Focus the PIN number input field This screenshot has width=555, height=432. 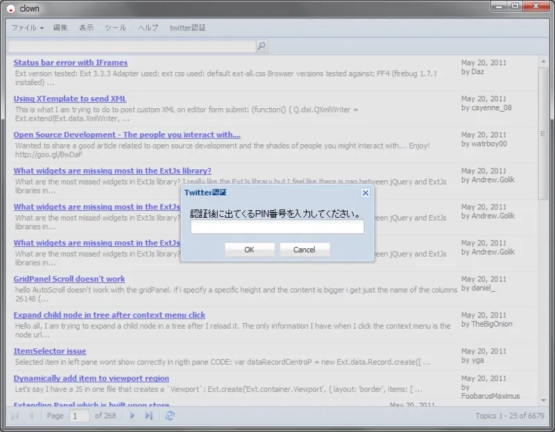click(x=277, y=227)
